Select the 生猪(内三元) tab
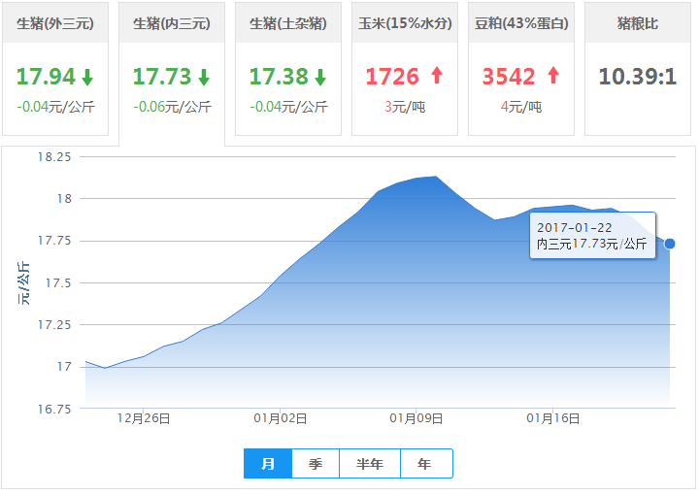This screenshot has width=699, height=495. click(x=171, y=23)
